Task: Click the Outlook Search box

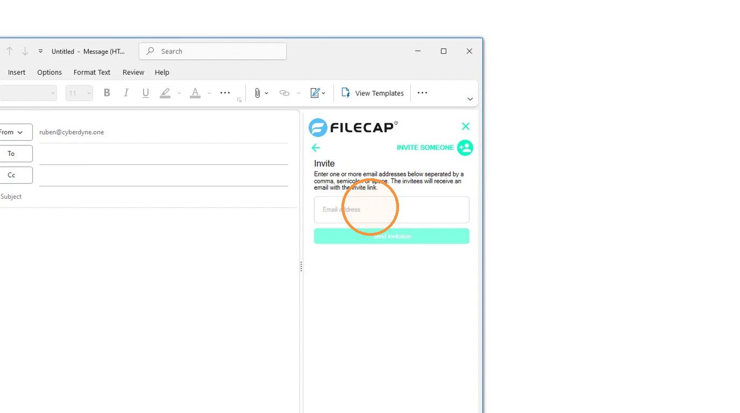Action: click(212, 52)
